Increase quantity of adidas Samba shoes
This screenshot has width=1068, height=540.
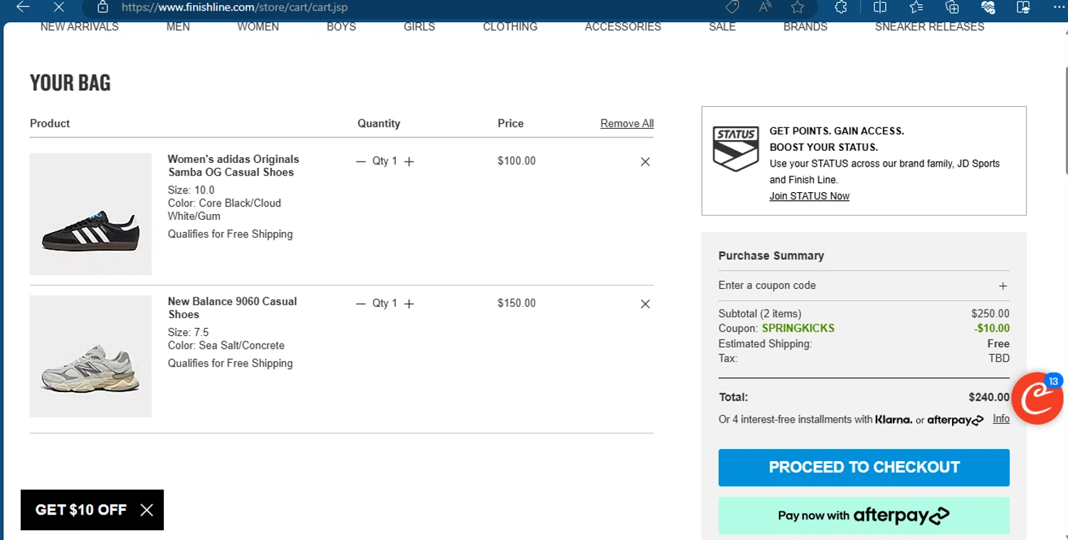(x=409, y=162)
